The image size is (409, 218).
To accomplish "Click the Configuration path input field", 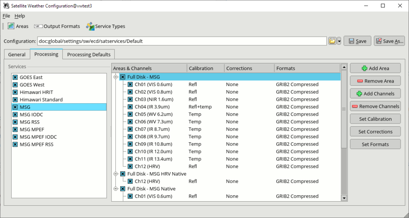I will point(182,41).
